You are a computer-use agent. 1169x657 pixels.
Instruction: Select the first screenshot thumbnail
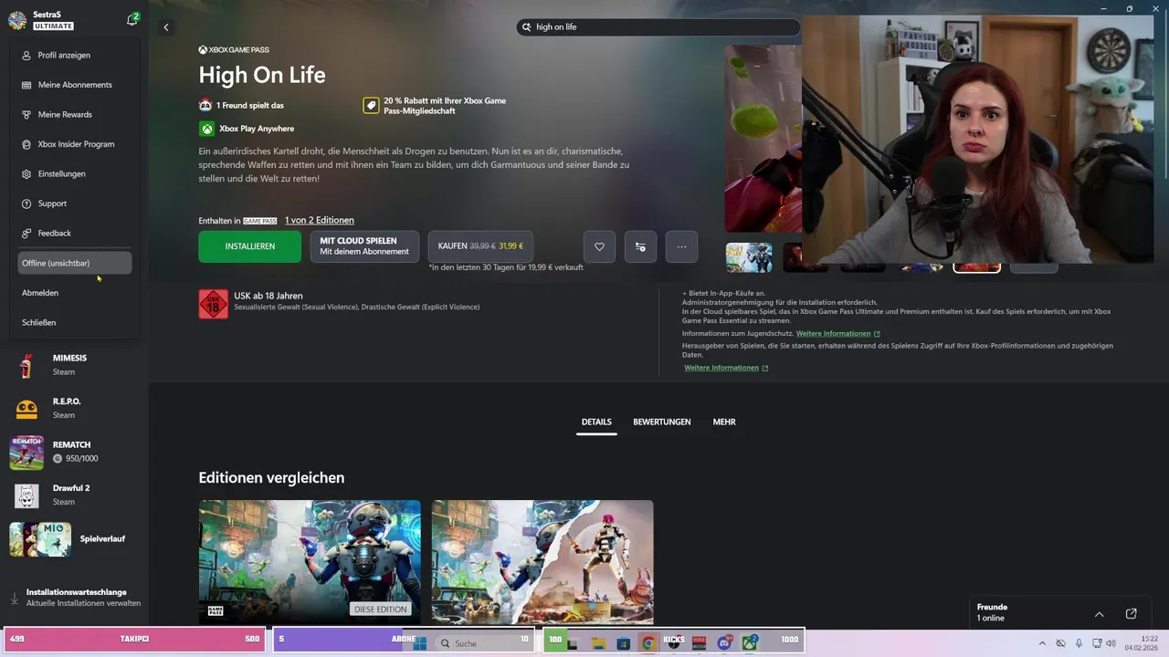pyautogui.click(x=749, y=258)
